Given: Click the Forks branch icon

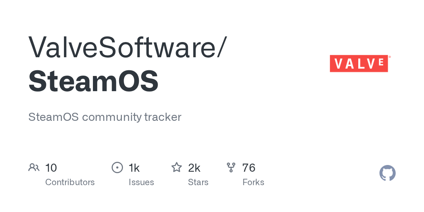Looking at the screenshot, I should pyautogui.click(x=231, y=167).
